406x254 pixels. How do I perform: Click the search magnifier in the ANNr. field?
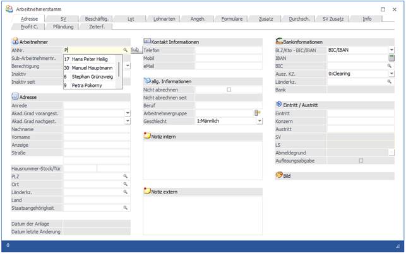tap(125, 49)
